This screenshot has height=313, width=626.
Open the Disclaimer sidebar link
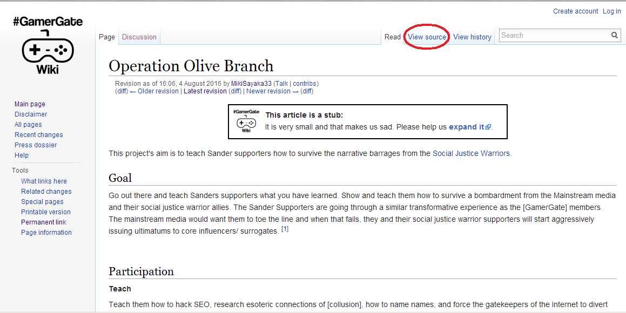[31, 114]
